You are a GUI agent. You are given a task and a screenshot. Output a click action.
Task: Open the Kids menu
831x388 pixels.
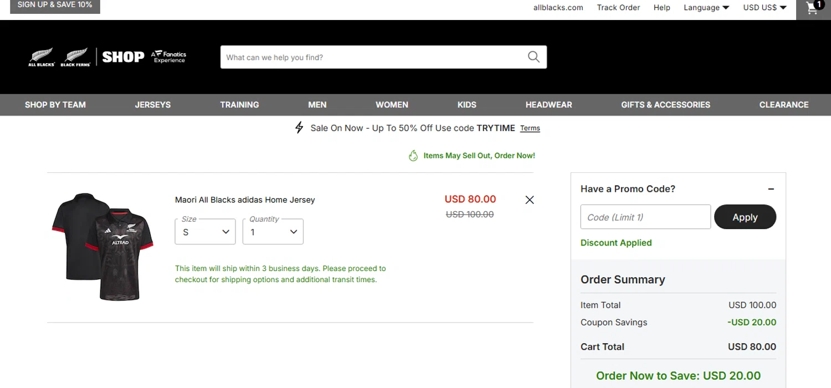(x=467, y=105)
